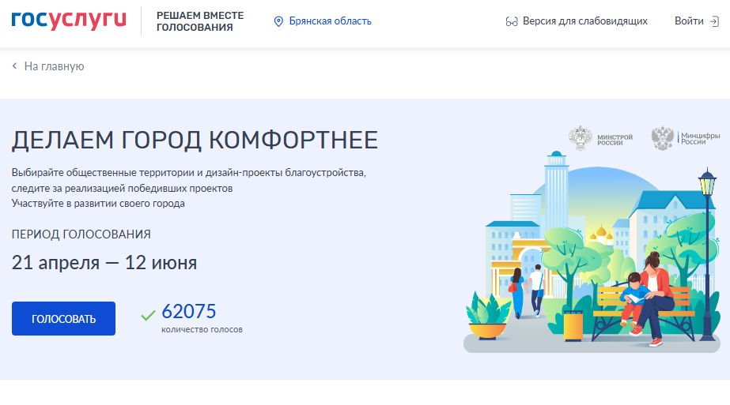The image size is (730, 405).
Task: Click the Минцифры России emblem logo
Action: [x=685, y=138]
